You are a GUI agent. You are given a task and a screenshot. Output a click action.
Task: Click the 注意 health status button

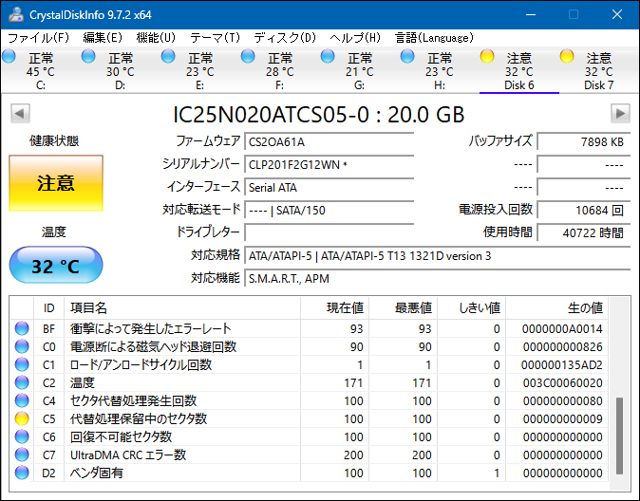tap(55, 183)
